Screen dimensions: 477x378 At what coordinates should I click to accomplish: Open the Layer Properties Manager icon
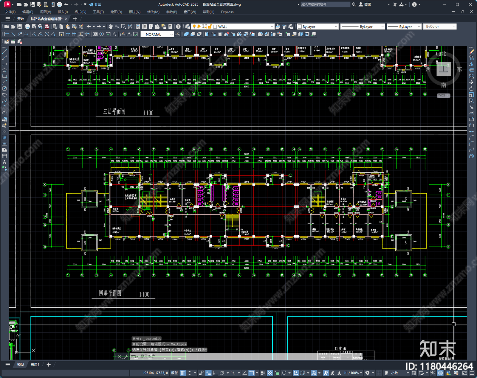point(187,27)
